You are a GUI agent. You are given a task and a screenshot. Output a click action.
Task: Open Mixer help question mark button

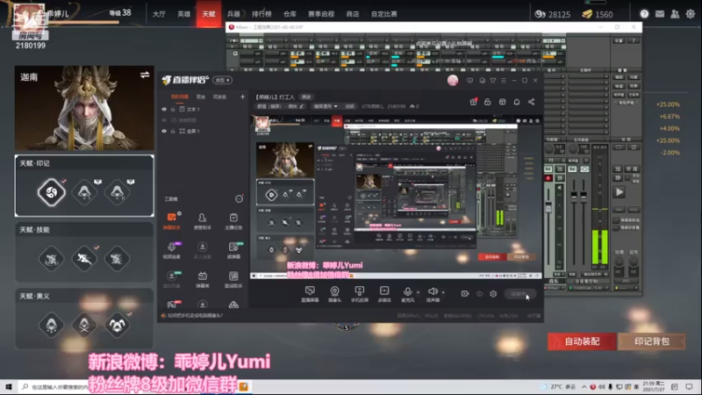click(633, 40)
